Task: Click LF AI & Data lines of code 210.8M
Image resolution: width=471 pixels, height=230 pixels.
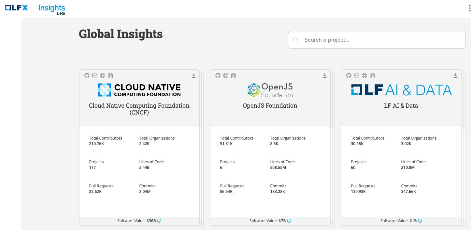Action: tap(407, 168)
